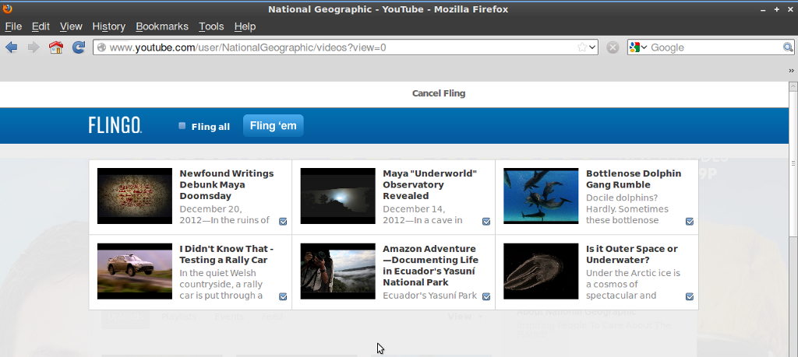The height and width of the screenshot is (357, 798).
Task: Select the Maya Doomsday writings thumbnail
Action: [x=135, y=196]
